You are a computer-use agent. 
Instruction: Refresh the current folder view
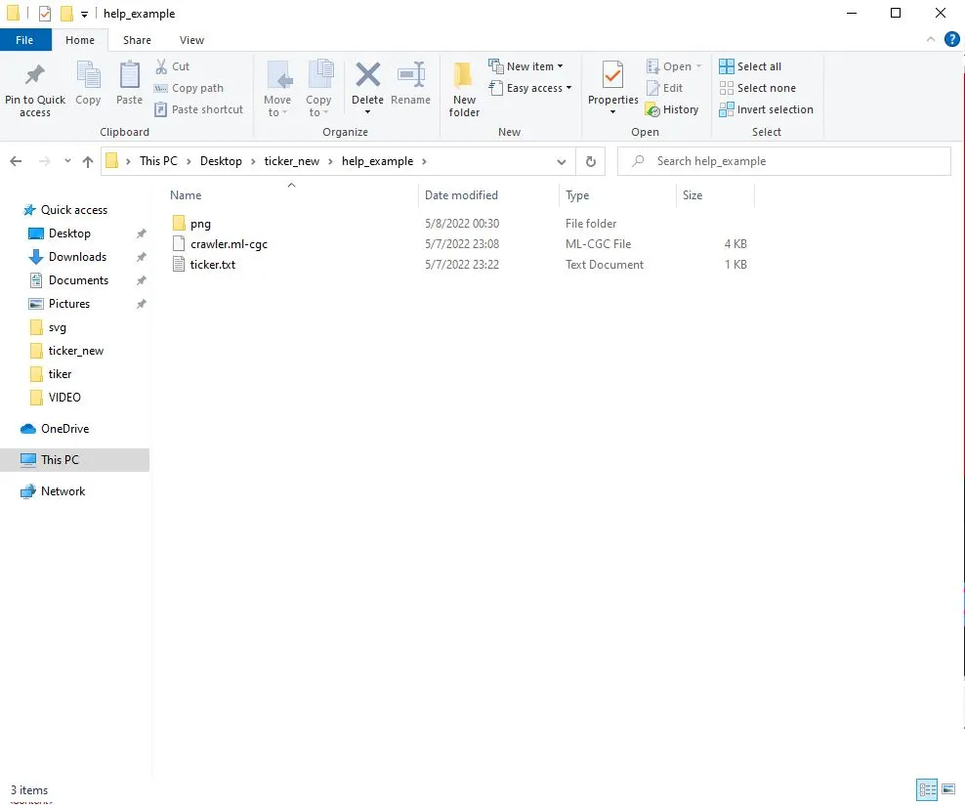coord(590,162)
